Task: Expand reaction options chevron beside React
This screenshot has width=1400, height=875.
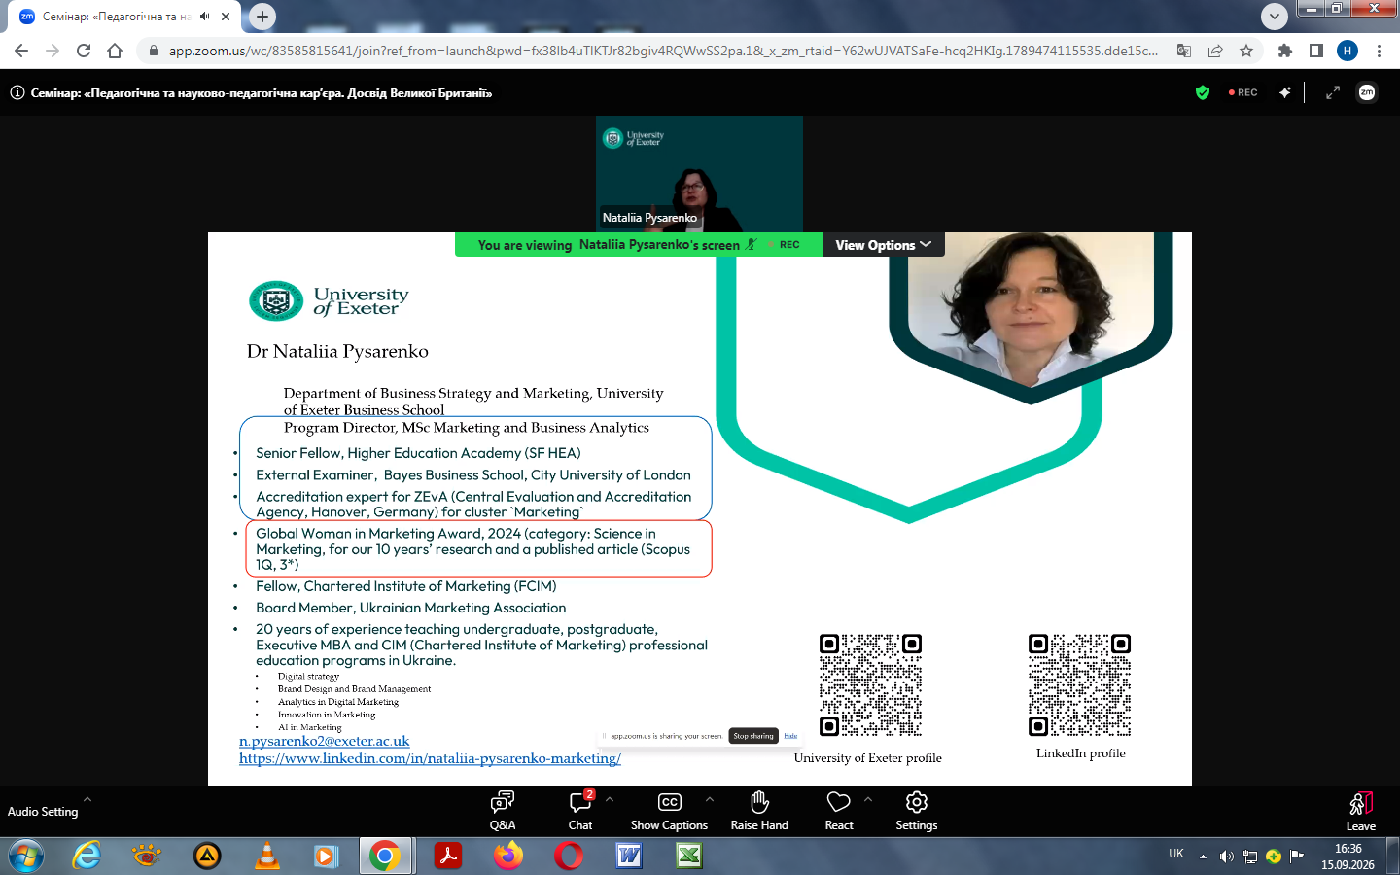Action: pyautogui.click(x=868, y=799)
